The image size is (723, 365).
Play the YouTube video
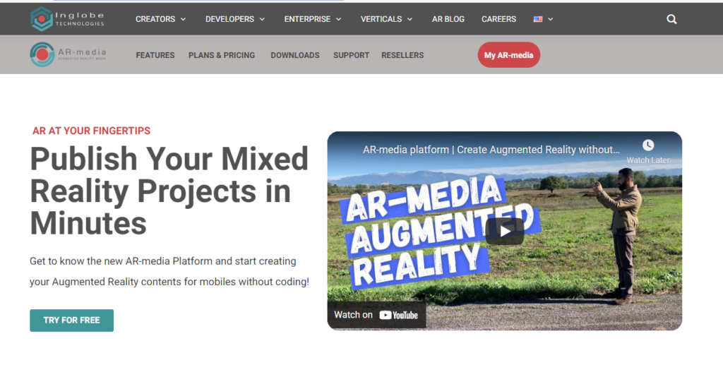click(x=504, y=231)
